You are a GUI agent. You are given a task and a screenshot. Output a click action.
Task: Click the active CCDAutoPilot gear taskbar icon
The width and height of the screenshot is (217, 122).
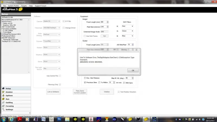[146, 119]
